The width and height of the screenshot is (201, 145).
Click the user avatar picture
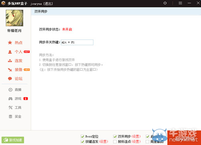(x=15, y=18)
